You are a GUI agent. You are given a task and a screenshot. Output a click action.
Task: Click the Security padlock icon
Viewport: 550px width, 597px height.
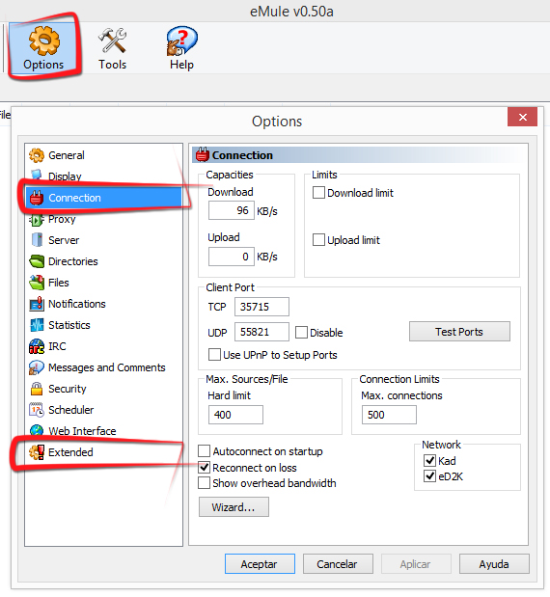37,389
